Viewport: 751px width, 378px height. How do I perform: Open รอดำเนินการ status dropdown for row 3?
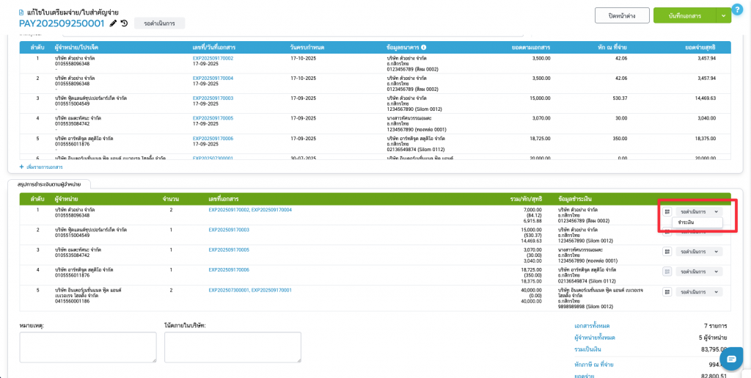coord(700,251)
